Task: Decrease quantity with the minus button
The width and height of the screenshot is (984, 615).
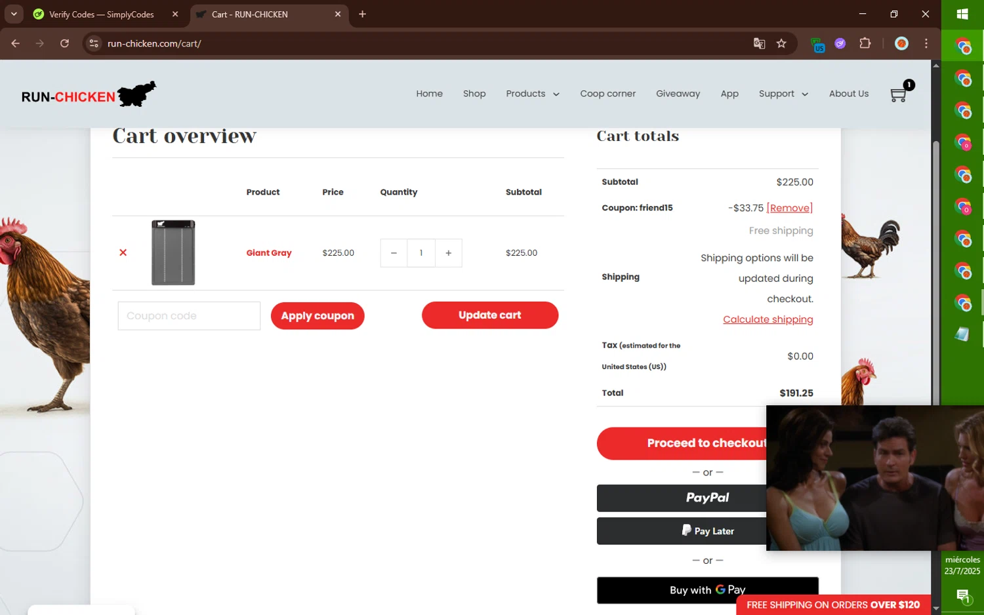Action: (394, 253)
